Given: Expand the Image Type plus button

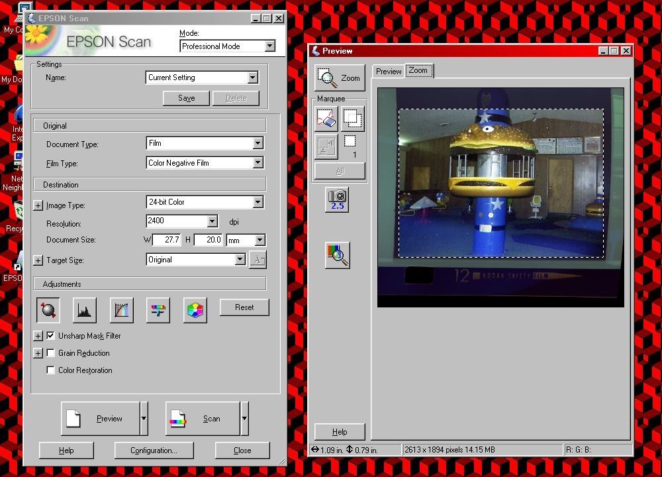Looking at the screenshot, I should tap(38, 205).
